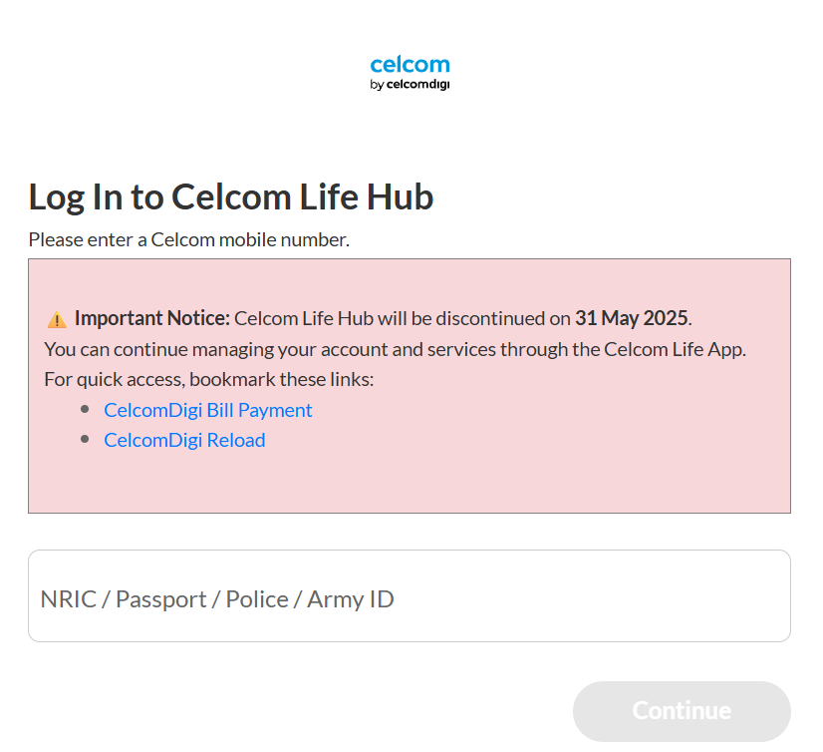Click the alert icon in the notice
Viewport: 823px width, 752px height.
tap(58, 317)
